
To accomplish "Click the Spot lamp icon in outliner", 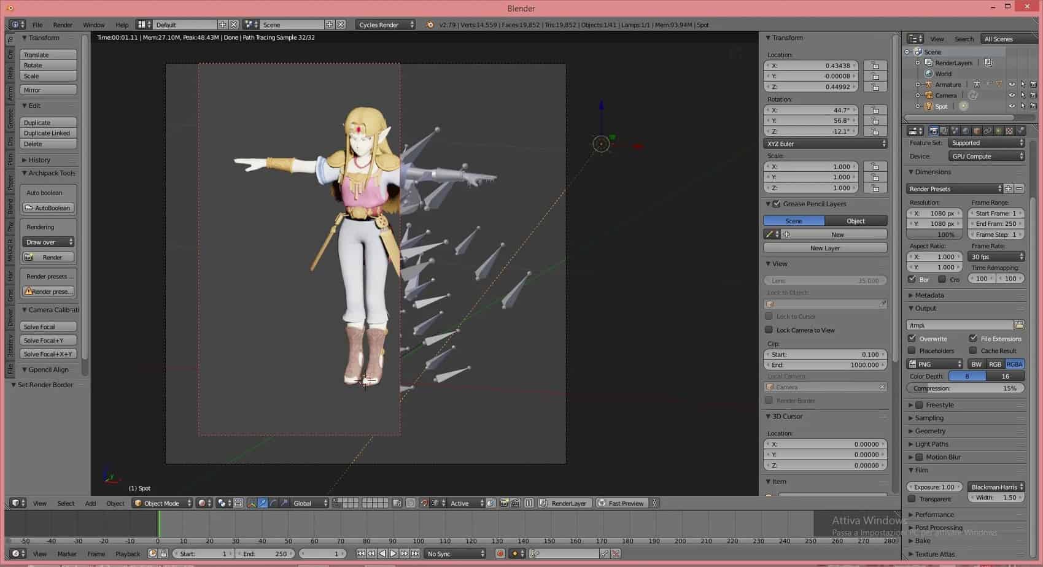I will click(x=929, y=107).
